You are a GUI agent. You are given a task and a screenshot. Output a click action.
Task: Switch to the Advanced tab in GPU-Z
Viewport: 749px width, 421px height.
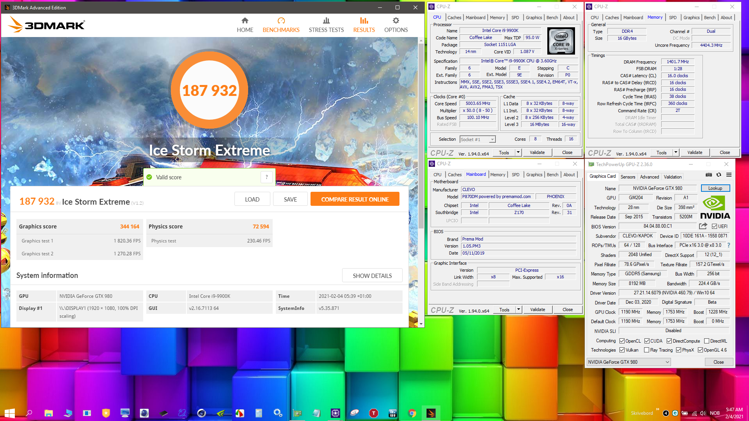click(649, 177)
